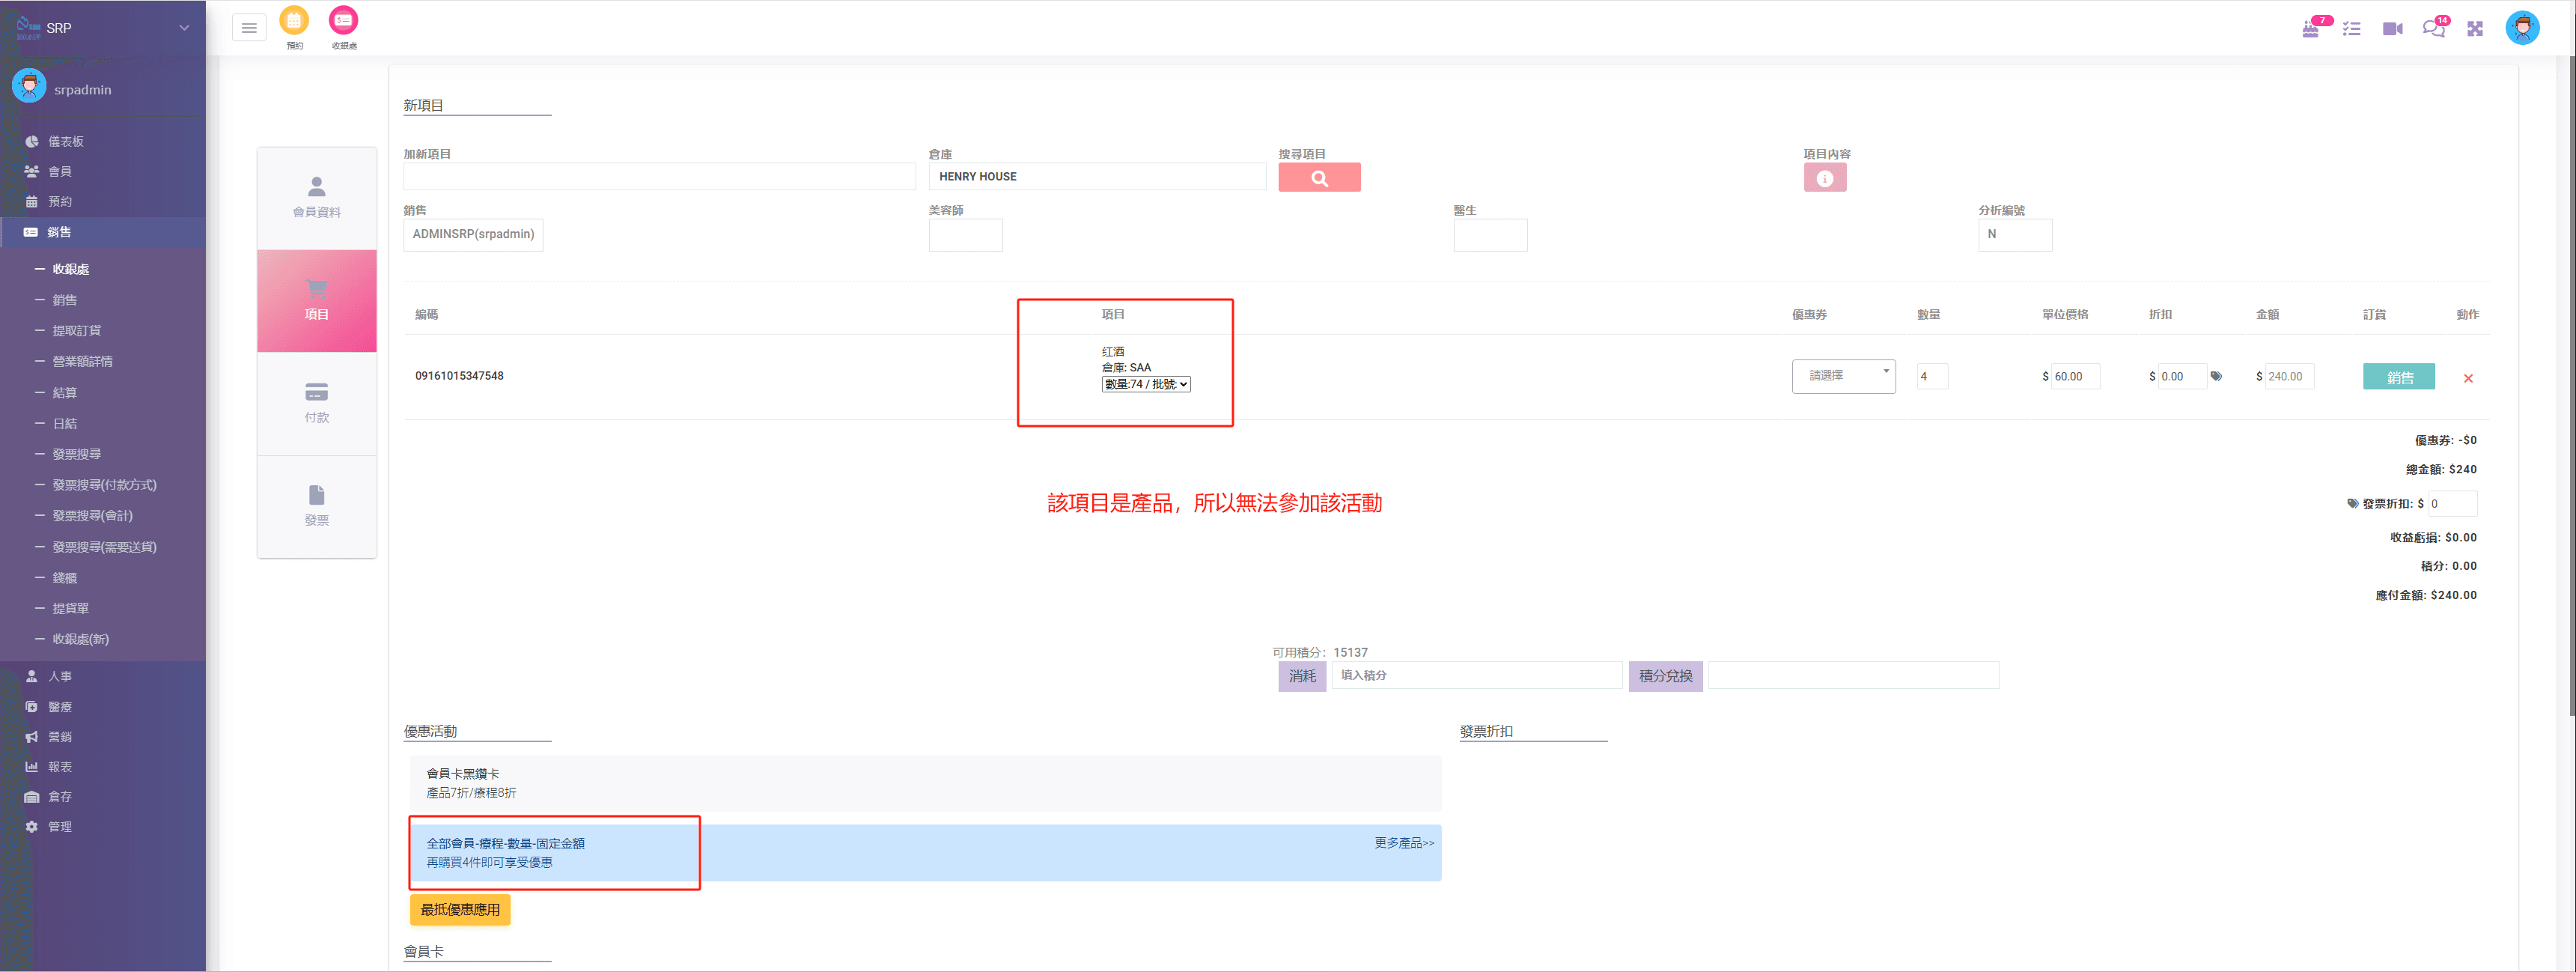Open the birthday cake notifications icon

click(x=2311, y=28)
